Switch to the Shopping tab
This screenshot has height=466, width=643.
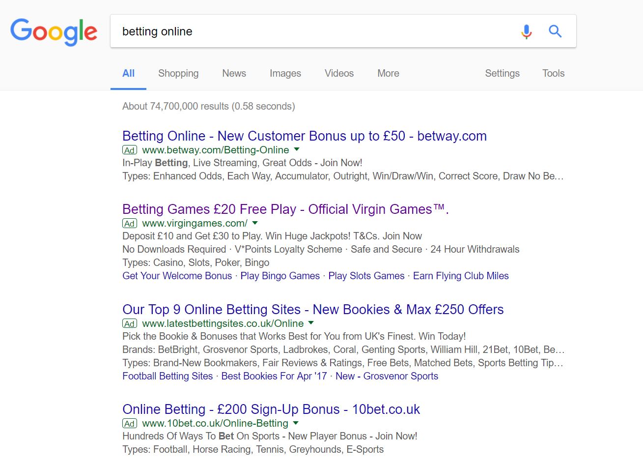(x=178, y=73)
